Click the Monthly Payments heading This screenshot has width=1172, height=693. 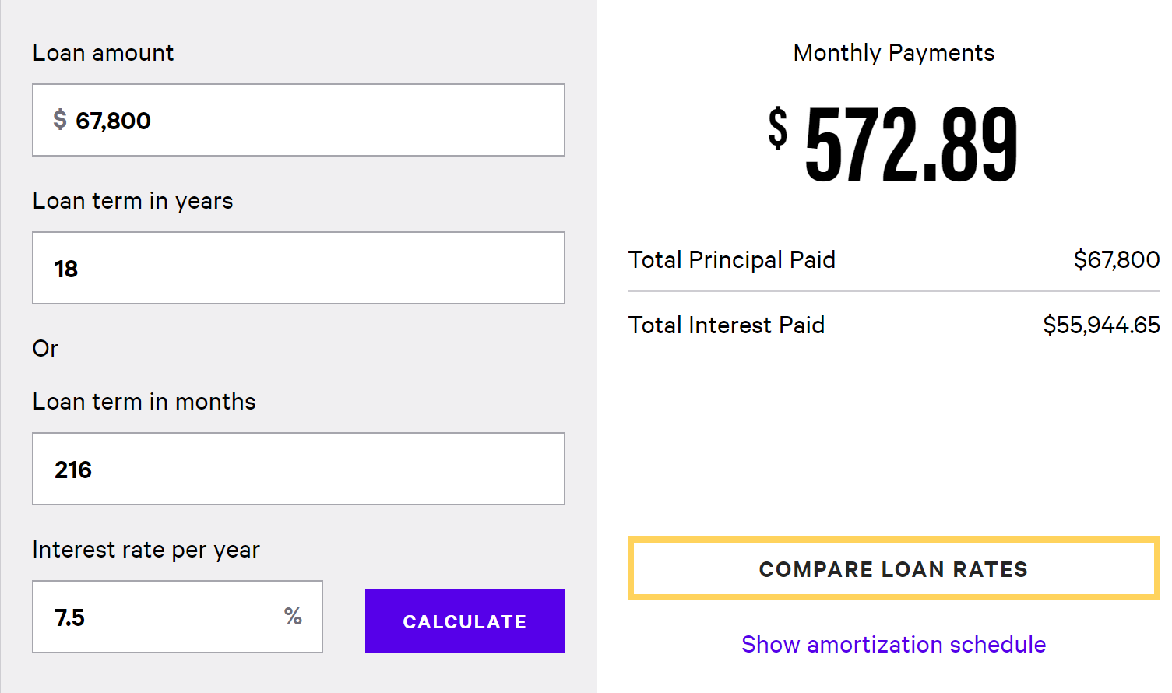coord(893,53)
